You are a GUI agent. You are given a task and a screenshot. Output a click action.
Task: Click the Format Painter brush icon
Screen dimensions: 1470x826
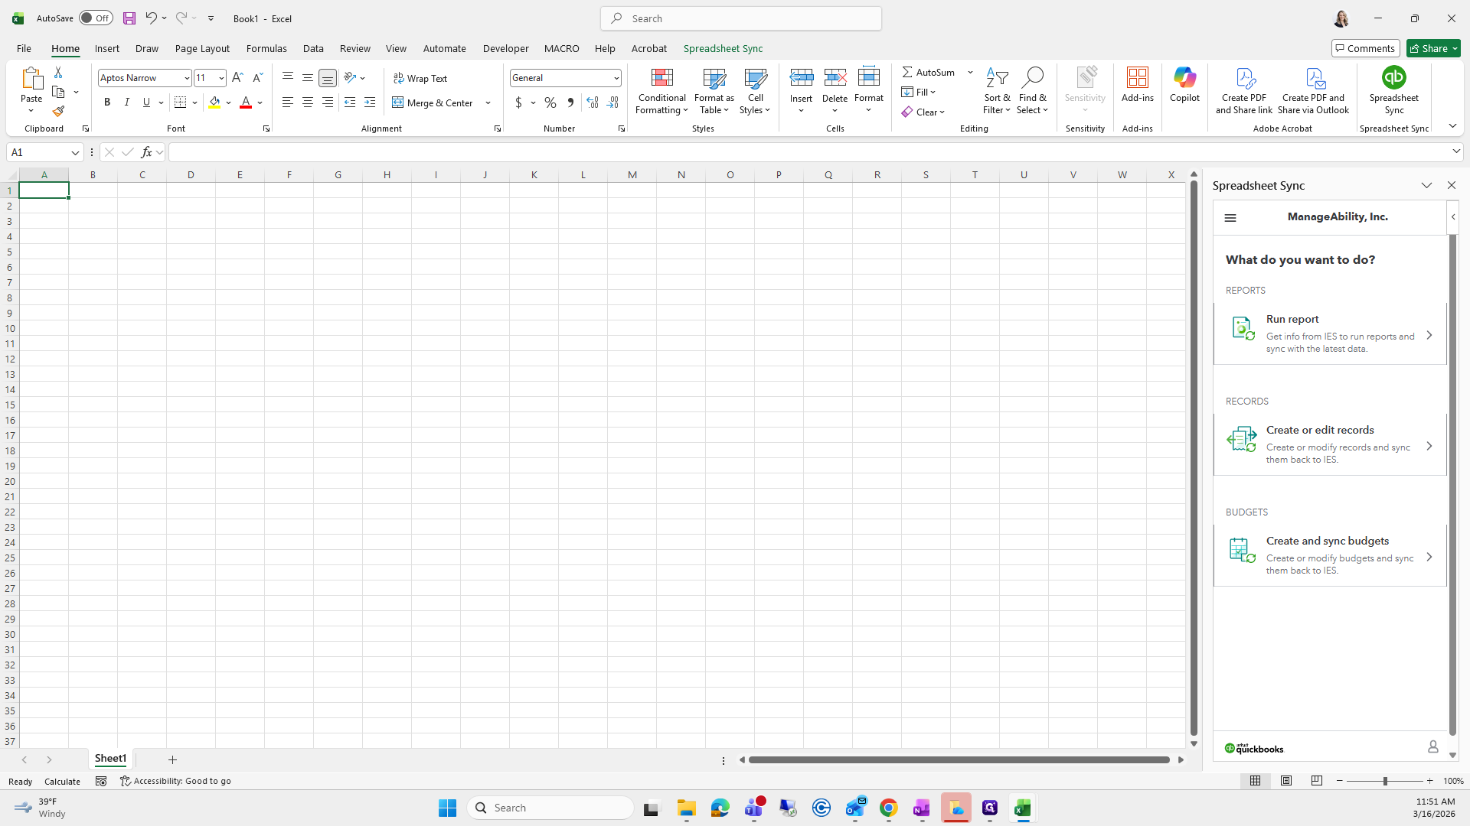[x=58, y=112]
